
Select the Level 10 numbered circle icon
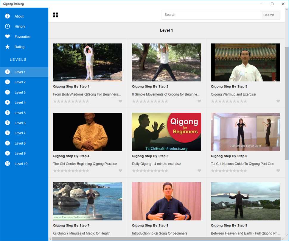pos(7,164)
